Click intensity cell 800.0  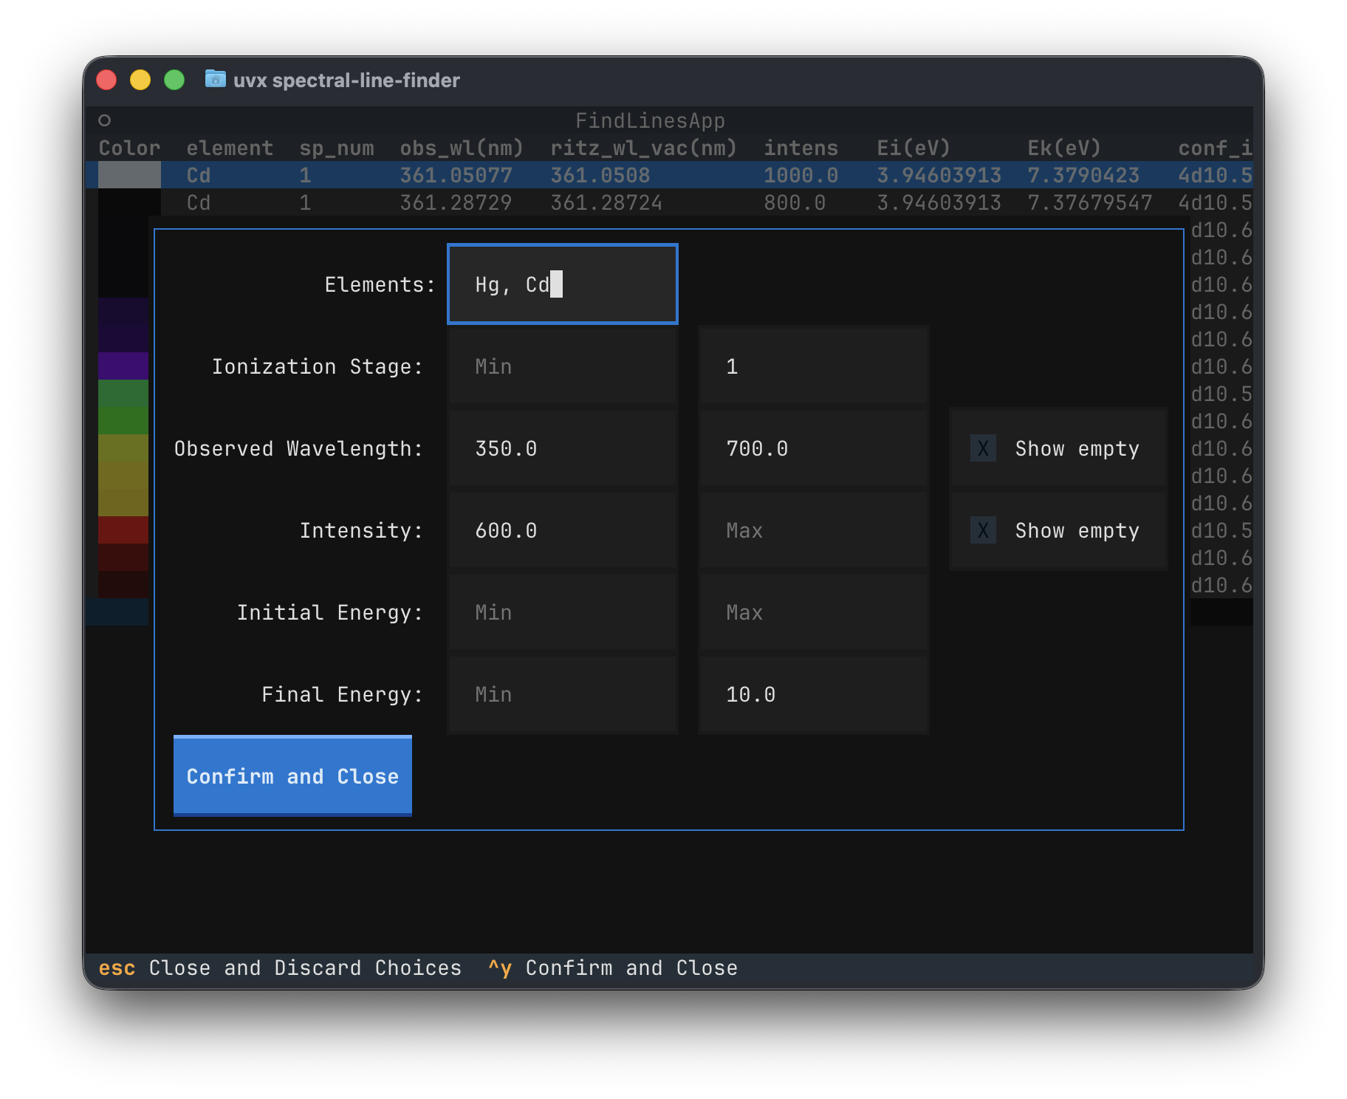click(x=795, y=202)
